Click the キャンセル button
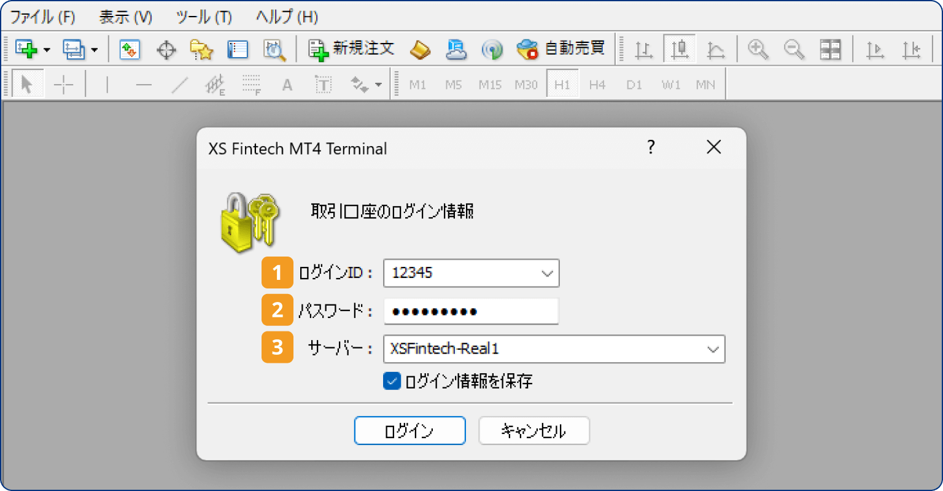This screenshot has height=491, width=943. (x=534, y=431)
